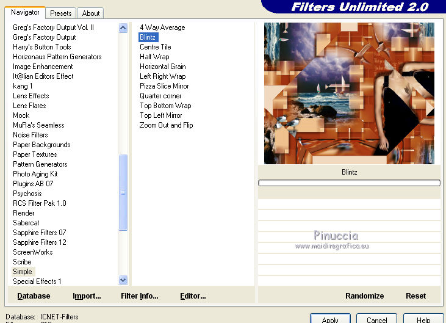Select Lens Flares category
Screen dimensions: 446x323
29,106
